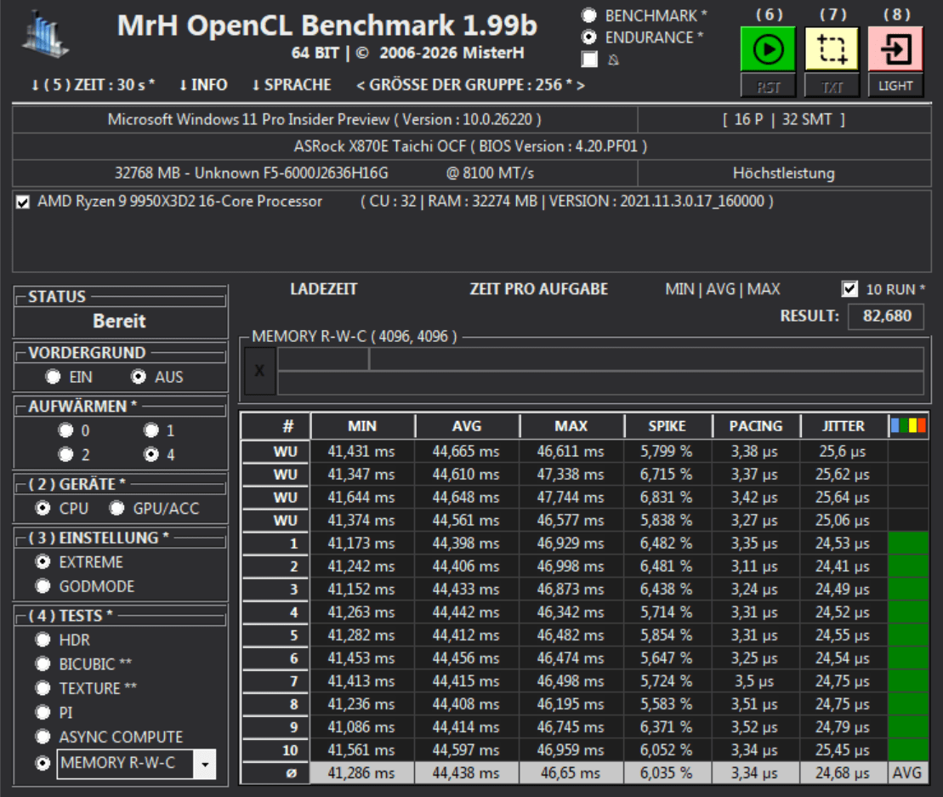Click the JITTER value 25,45 µs

pos(843,750)
